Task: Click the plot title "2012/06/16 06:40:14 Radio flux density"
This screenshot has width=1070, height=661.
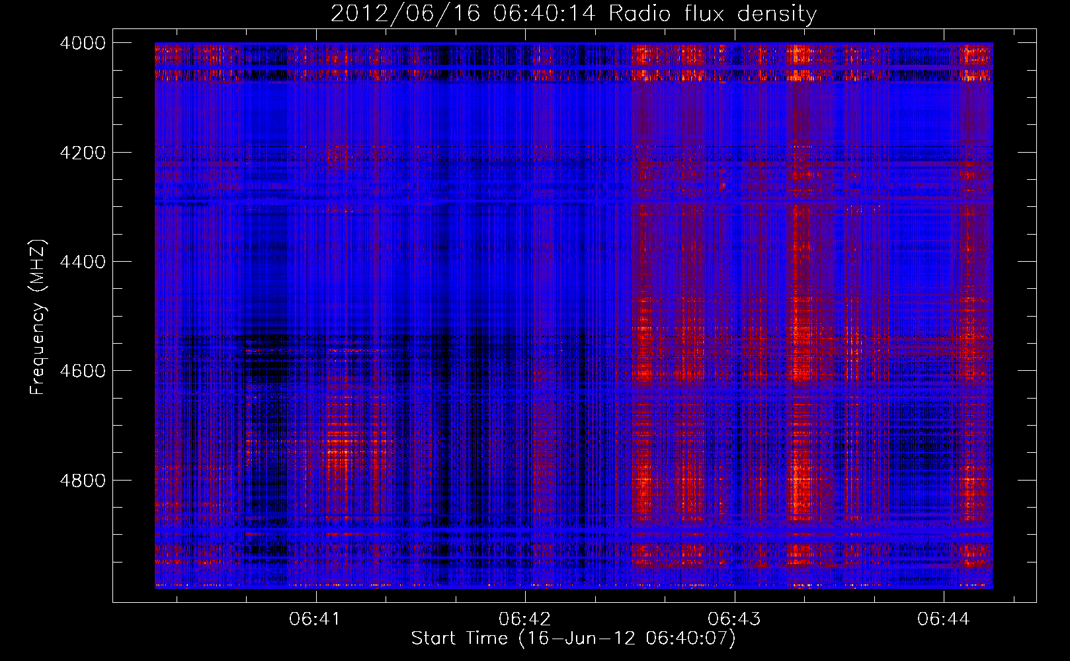Action: coord(573,13)
